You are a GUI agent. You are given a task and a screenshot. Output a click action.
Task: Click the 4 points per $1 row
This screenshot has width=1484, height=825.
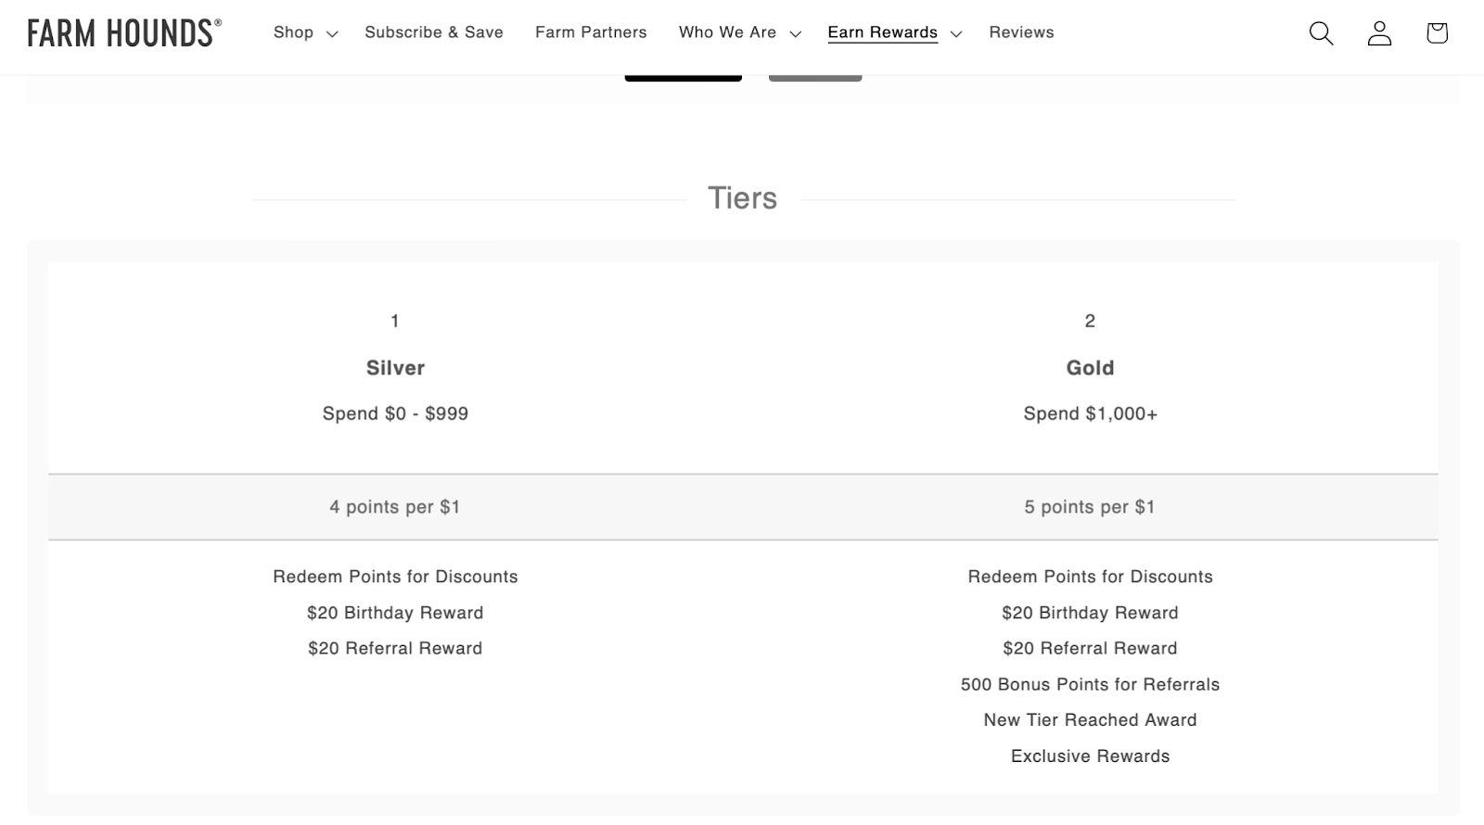point(395,507)
